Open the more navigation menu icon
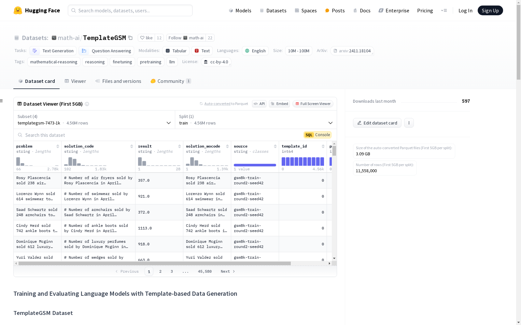The width and height of the screenshot is (521, 325). 444,10
